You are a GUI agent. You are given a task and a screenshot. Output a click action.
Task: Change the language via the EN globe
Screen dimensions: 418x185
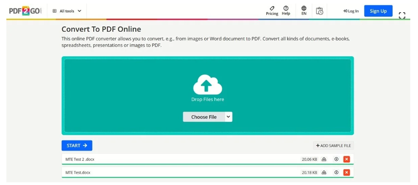304,10
